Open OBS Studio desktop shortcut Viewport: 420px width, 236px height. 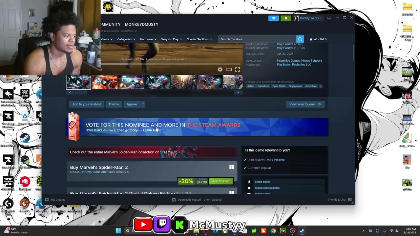tap(25, 162)
